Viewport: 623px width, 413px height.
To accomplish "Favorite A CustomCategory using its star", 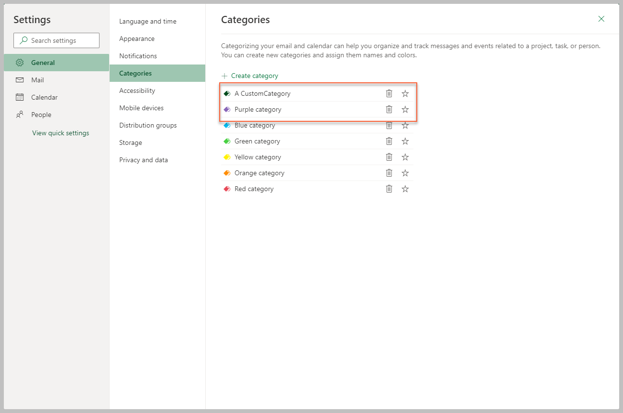I will (x=405, y=93).
